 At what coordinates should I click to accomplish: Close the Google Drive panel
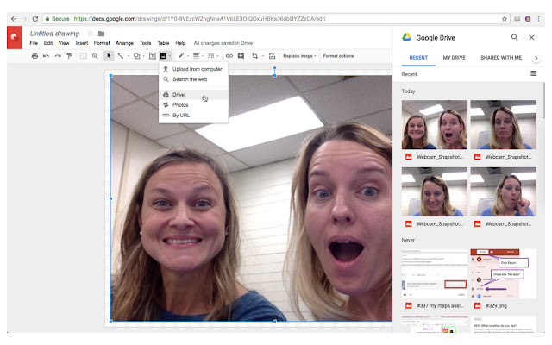[531, 37]
